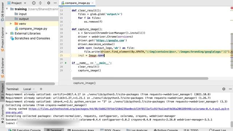Click the https://google.com link in code
The height and width of the screenshot is (131, 233).
tap(110, 40)
